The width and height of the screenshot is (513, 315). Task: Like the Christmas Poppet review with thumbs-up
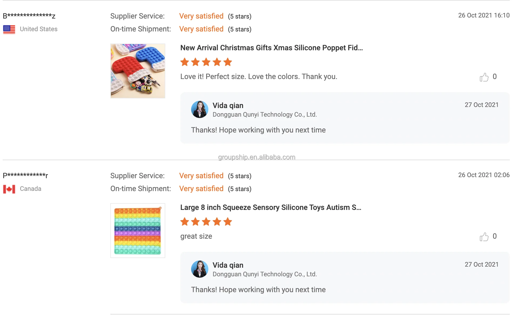click(x=484, y=77)
